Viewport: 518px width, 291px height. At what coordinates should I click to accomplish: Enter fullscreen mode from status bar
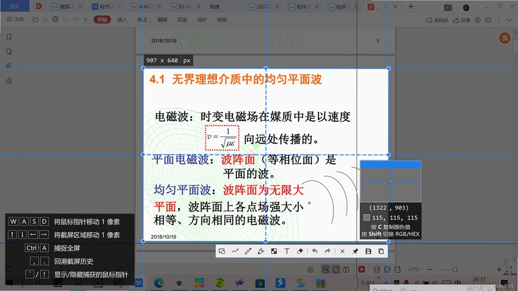(509, 270)
